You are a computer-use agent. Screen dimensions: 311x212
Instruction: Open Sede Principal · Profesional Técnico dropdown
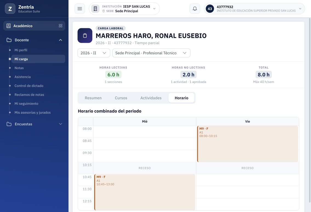tap(151, 53)
